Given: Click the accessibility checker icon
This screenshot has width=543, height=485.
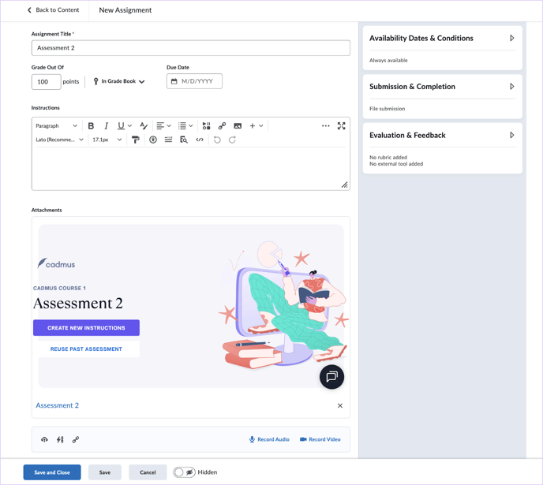Looking at the screenshot, I should (153, 140).
